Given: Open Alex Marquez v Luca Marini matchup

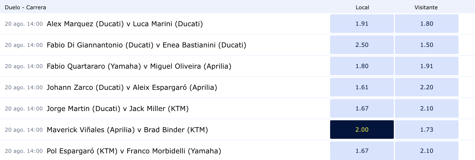Looking at the screenshot, I should point(125,24).
